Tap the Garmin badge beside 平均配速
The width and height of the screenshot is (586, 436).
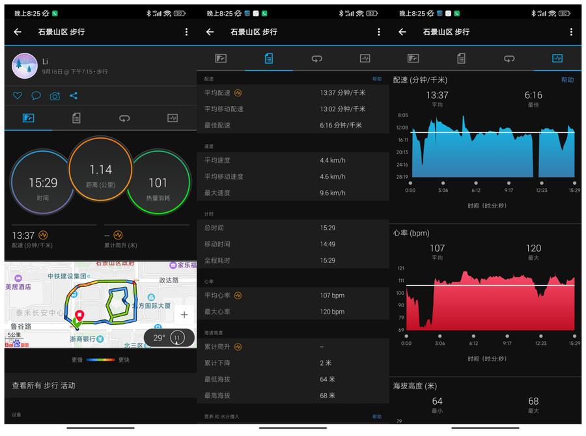pos(239,93)
